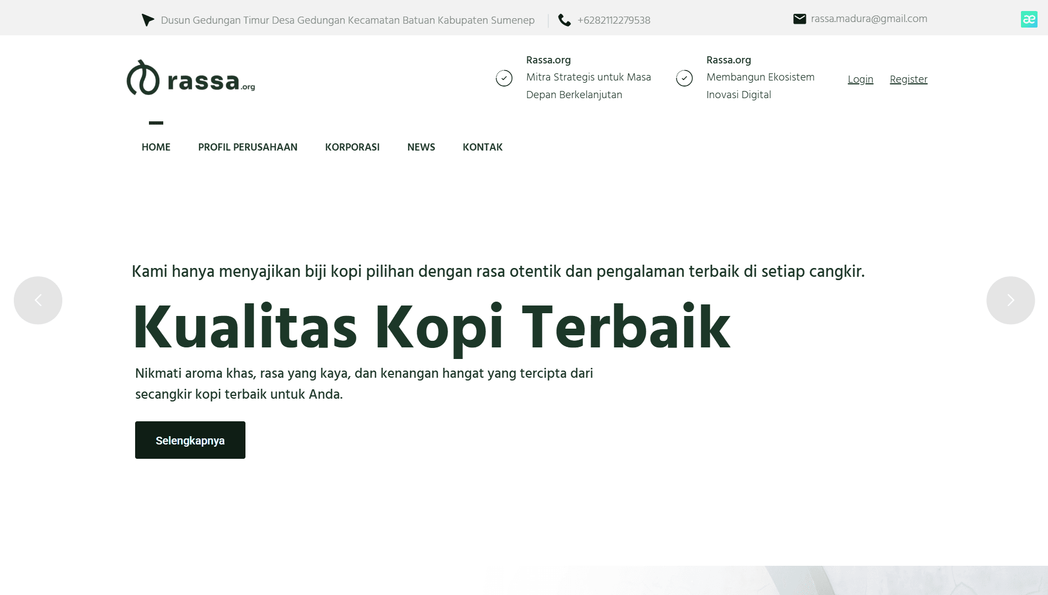This screenshot has width=1048, height=595.
Task: Click the email envelope icon
Action: click(799, 18)
